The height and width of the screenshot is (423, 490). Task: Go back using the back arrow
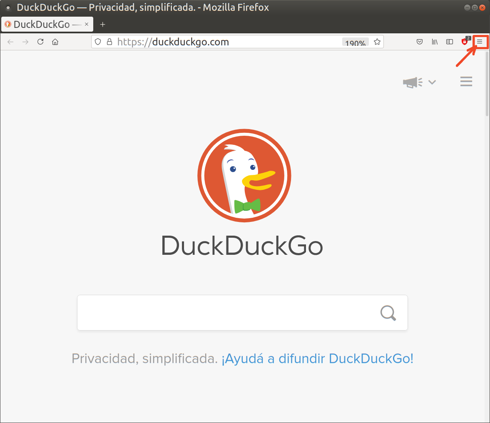point(10,42)
